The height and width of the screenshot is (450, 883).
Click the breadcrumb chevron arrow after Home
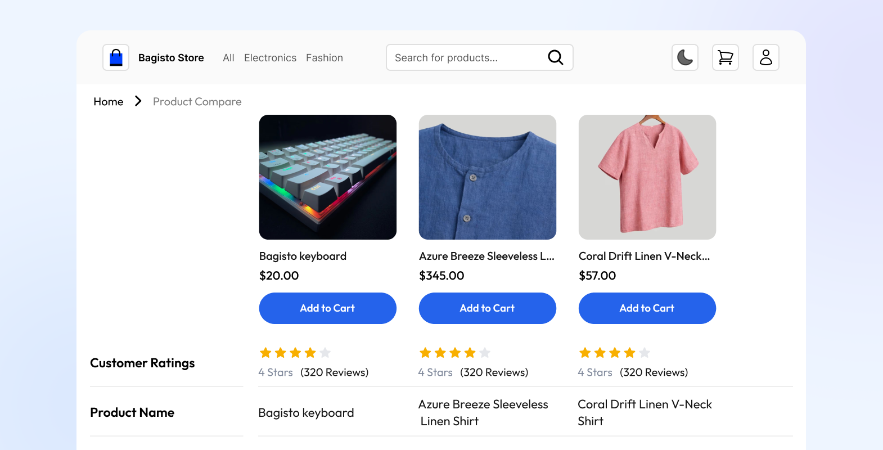[x=138, y=101]
